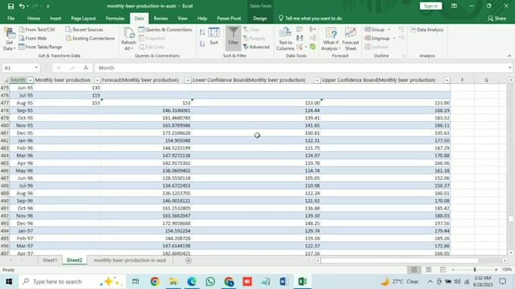Screen dimensions: 515x289
Task: Select the Sheet2 tab
Action: [74, 260]
